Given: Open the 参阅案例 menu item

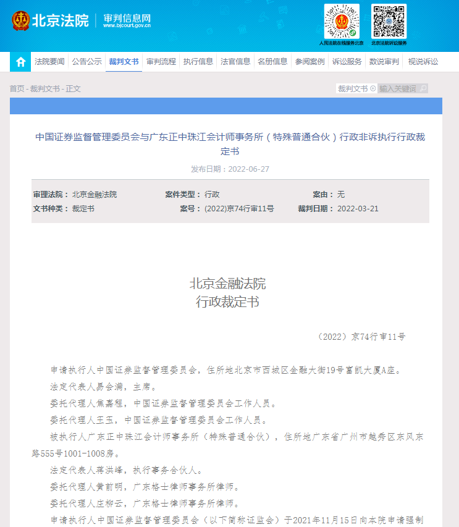Looking at the screenshot, I should click(x=310, y=62).
